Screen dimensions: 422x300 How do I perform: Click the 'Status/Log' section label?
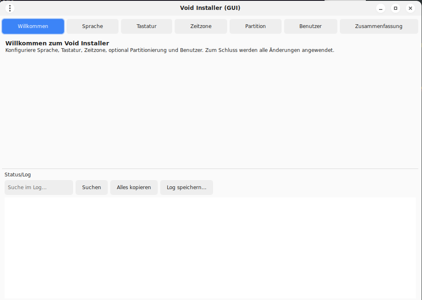(18, 175)
